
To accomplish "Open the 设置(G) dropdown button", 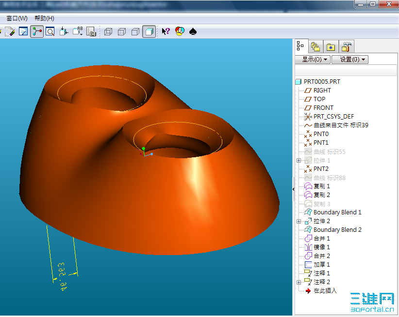I will [350, 60].
